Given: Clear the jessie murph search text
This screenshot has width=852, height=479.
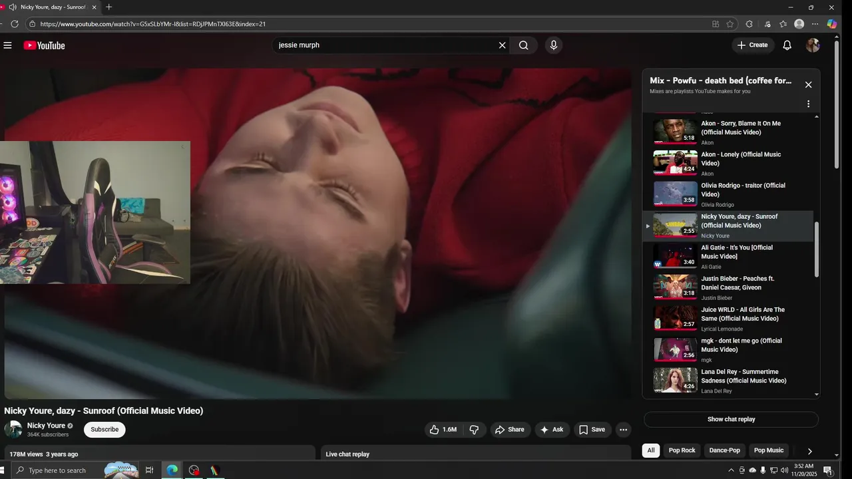Looking at the screenshot, I should coord(503,45).
